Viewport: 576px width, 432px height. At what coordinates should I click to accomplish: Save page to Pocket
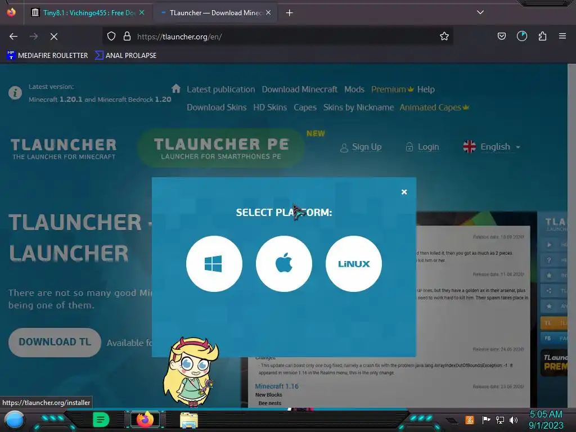pos(501,36)
